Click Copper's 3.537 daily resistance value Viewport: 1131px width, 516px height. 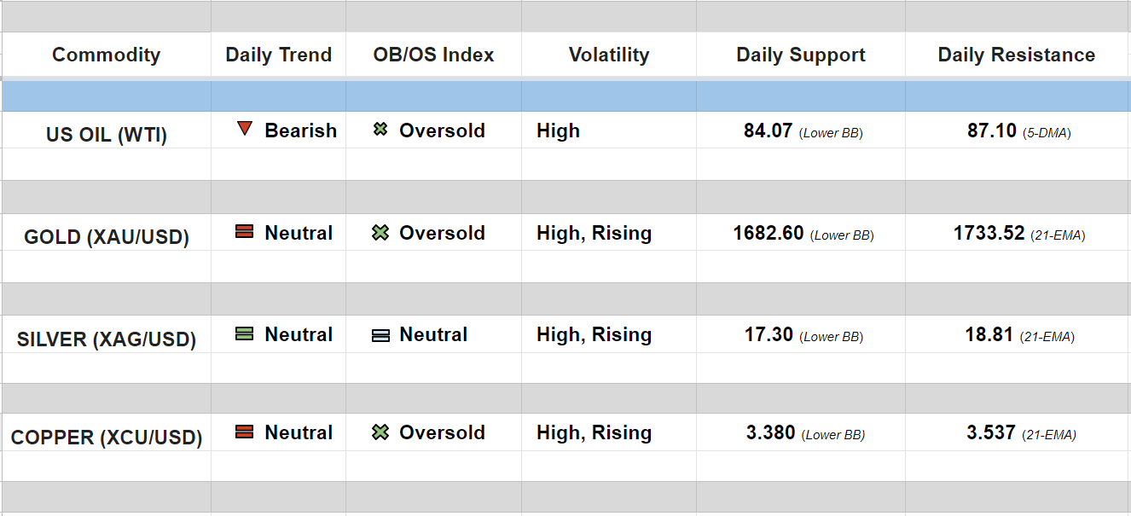pyautogui.click(x=990, y=432)
